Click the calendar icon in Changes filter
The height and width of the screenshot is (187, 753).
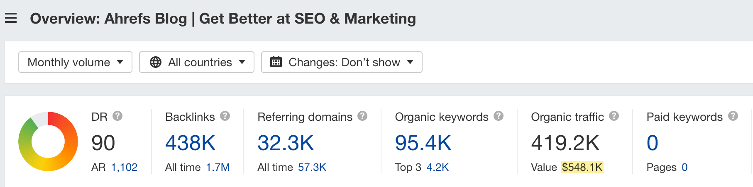pos(276,62)
